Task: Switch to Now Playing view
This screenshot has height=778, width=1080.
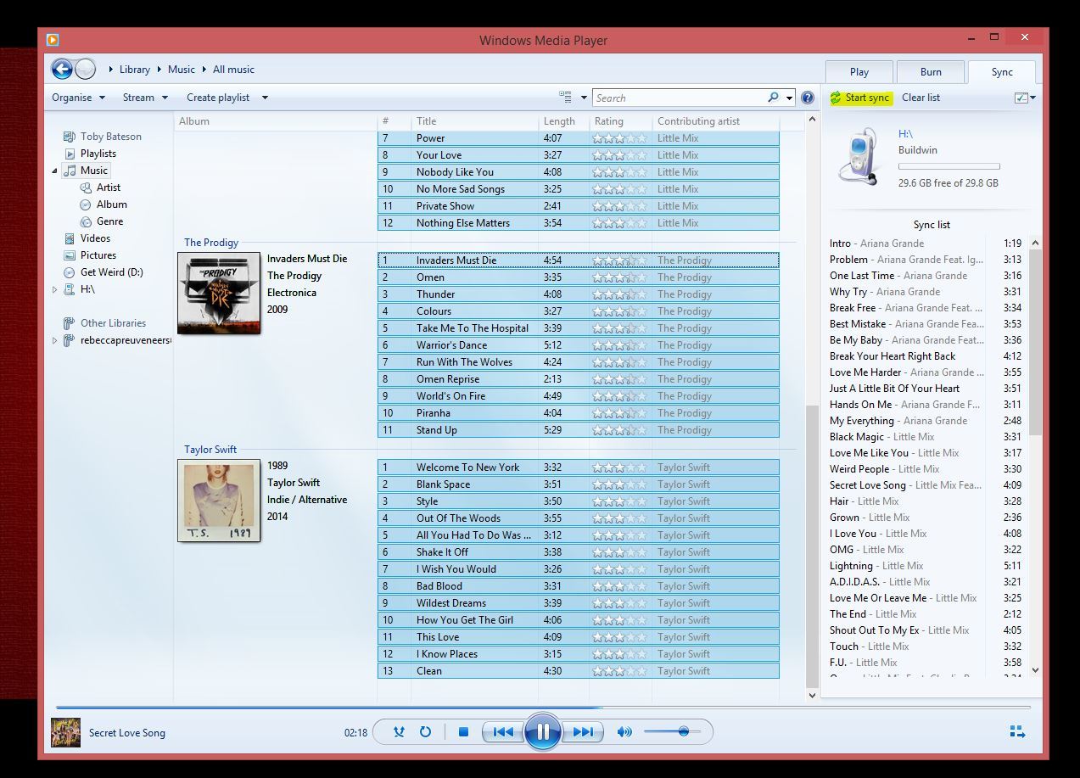Action: [x=1018, y=731]
